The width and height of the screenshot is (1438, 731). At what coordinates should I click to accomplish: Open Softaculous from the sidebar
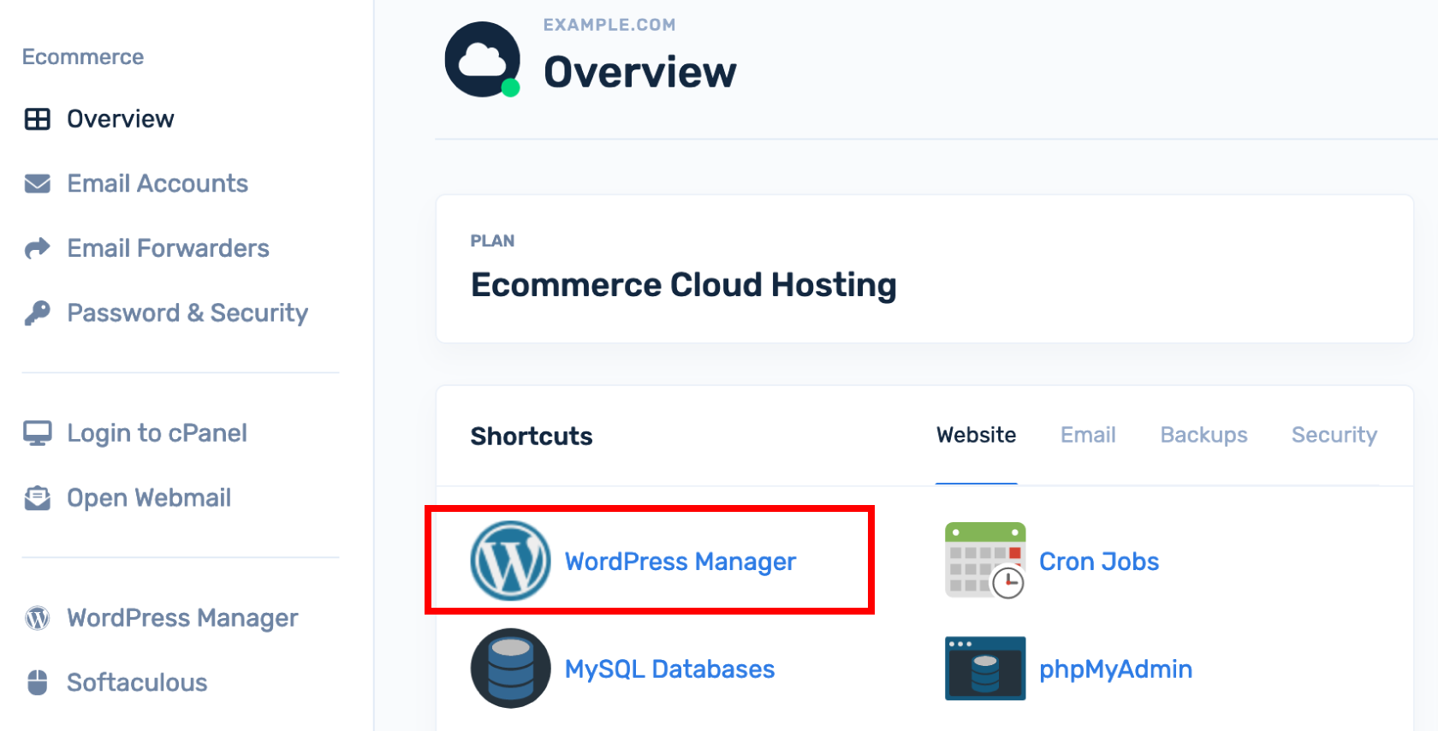[x=138, y=682]
